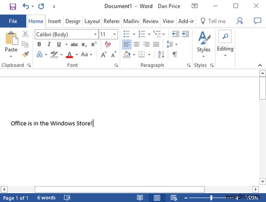266x202 pixels.
Task: Clear all formatting with eraser icon
Action: [x=108, y=44]
